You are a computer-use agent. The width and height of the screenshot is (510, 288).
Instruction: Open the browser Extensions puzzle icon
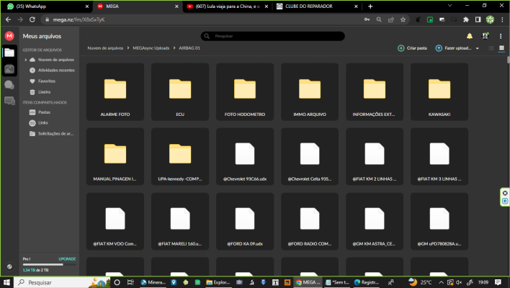point(466,19)
